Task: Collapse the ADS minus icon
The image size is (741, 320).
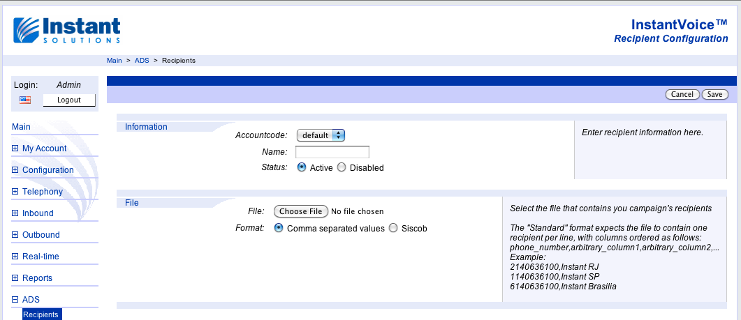Action: 15,300
